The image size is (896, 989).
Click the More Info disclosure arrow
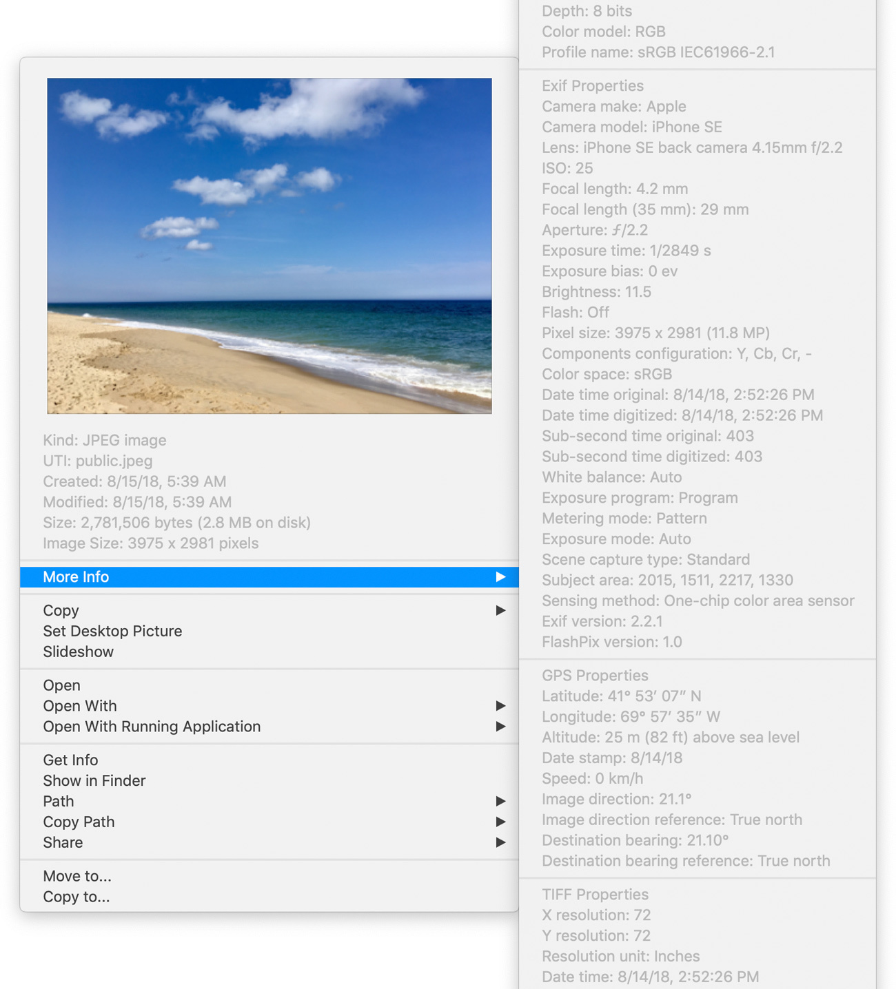(x=500, y=577)
